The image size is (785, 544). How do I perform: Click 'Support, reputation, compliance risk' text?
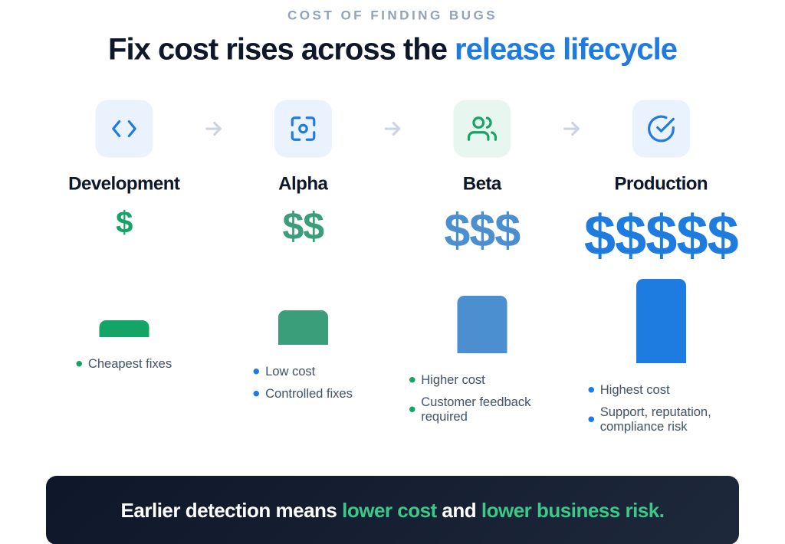(x=655, y=419)
